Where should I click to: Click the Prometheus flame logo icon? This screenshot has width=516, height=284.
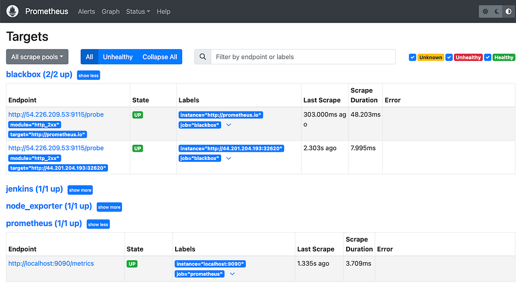12,11
